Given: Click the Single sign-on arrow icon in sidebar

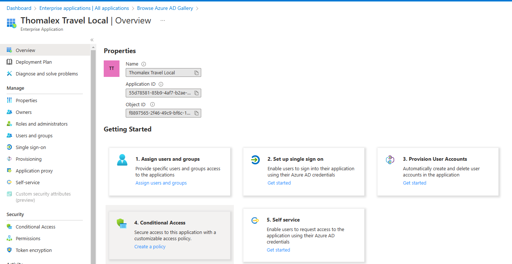Looking at the screenshot, I should point(9,147).
